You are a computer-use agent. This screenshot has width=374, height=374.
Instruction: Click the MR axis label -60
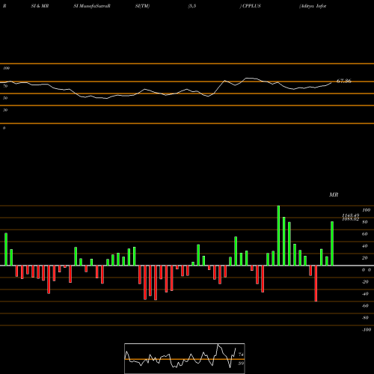click(365, 306)
